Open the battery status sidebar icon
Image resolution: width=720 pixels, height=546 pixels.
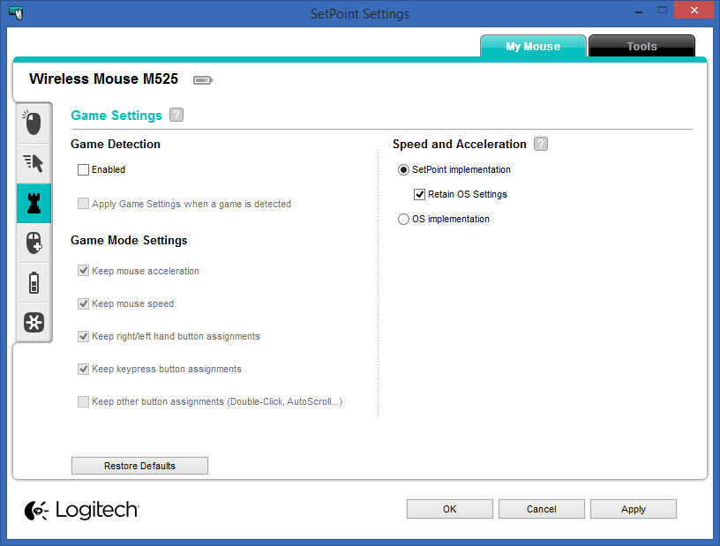coord(34,282)
